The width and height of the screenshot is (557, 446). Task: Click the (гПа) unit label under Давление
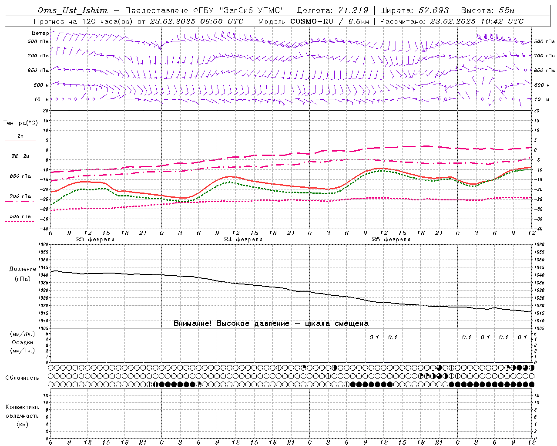(22, 279)
